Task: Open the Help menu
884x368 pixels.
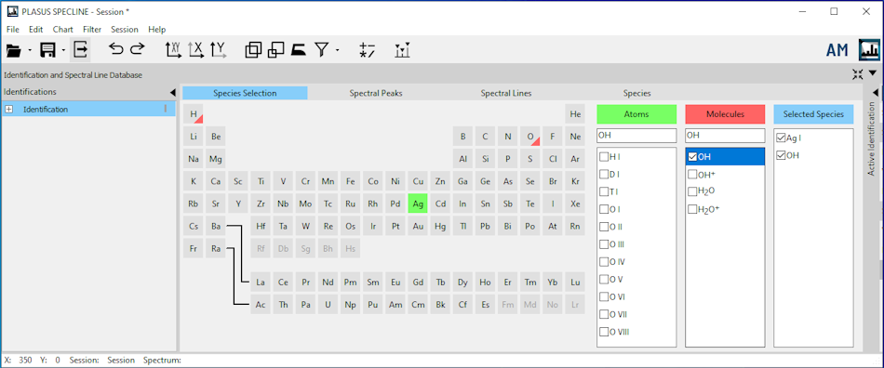Action: 156,29
